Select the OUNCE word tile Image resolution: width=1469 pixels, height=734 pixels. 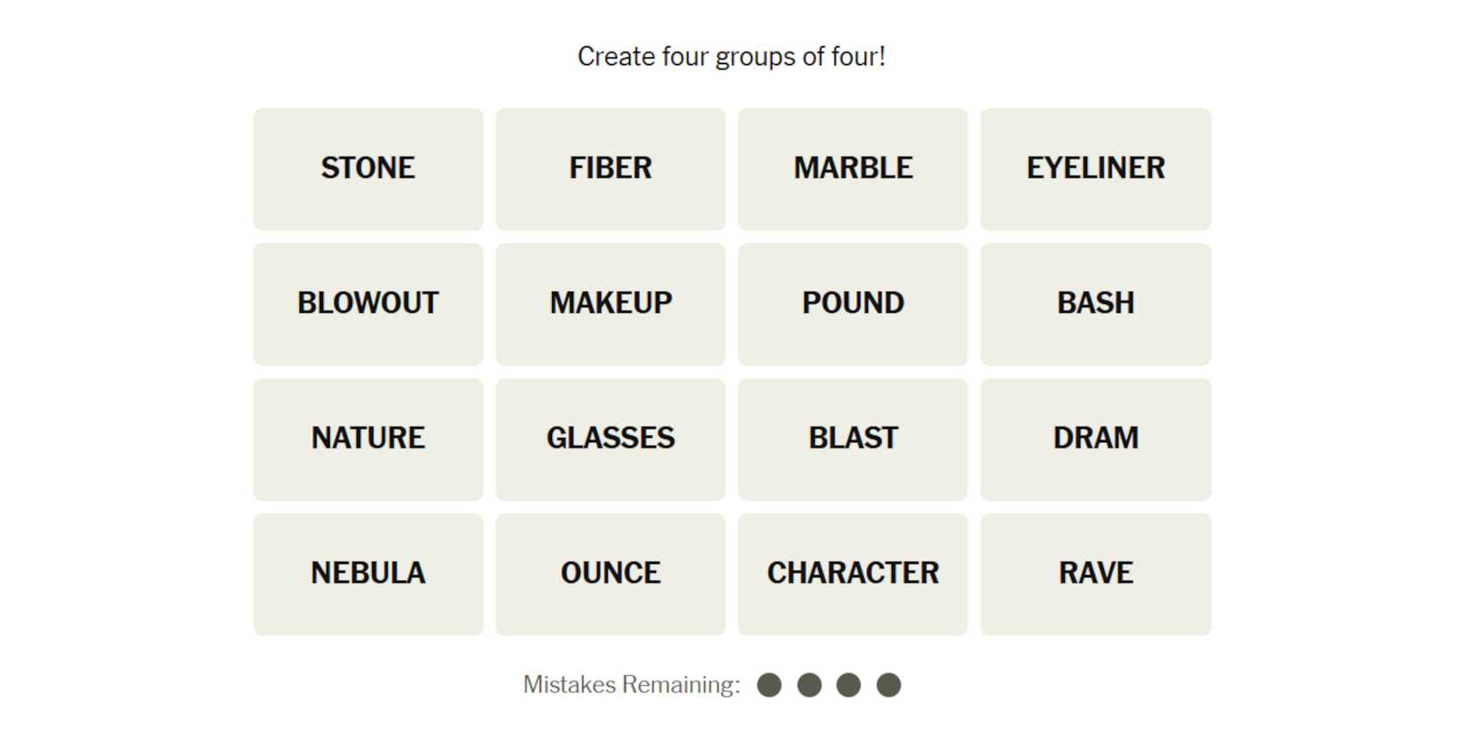610,574
